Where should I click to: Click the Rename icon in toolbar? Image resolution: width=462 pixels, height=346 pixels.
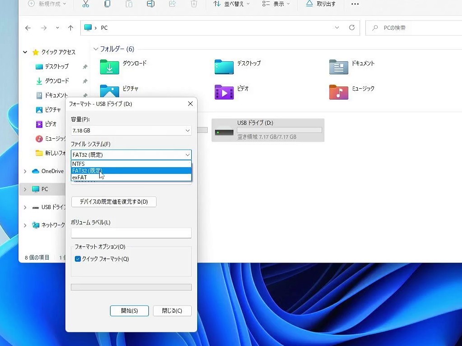151,4
